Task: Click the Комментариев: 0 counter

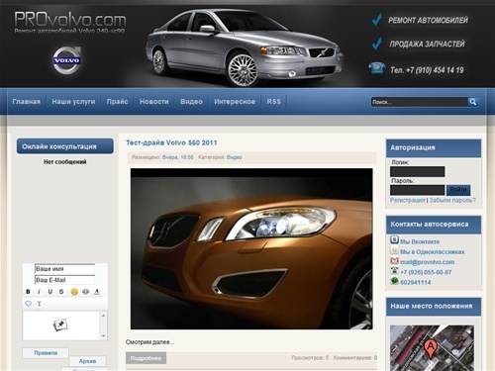Action: [x=355, y=358]
